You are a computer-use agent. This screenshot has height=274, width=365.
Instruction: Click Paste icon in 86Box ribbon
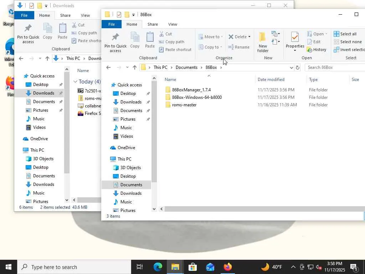click(x=150, y=40)
